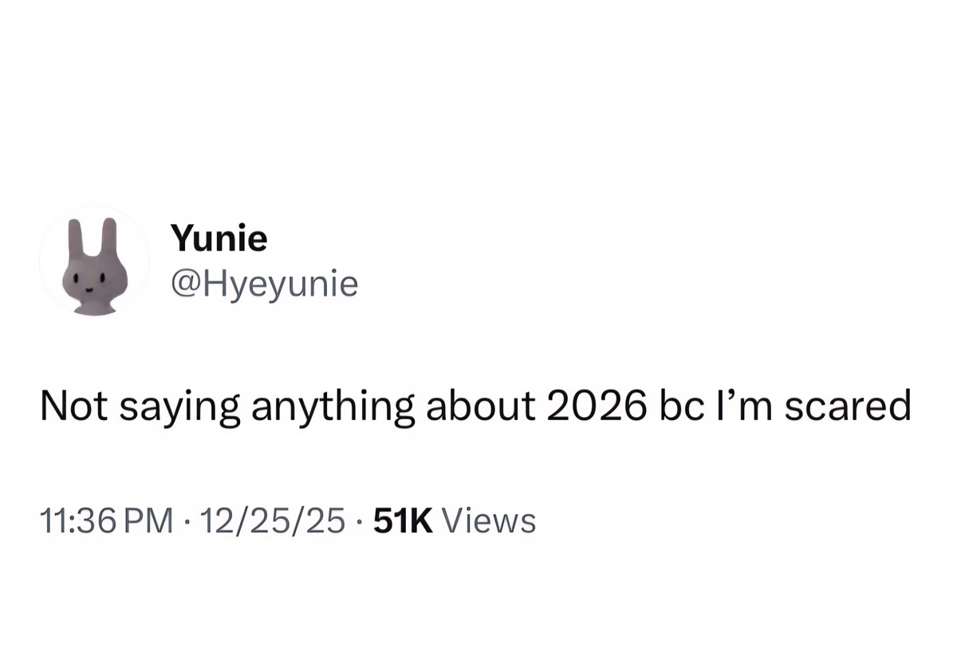Click the bunny's ears in the avatar
This screenshot has width=957, height=672.
click(x=93, y=237)
